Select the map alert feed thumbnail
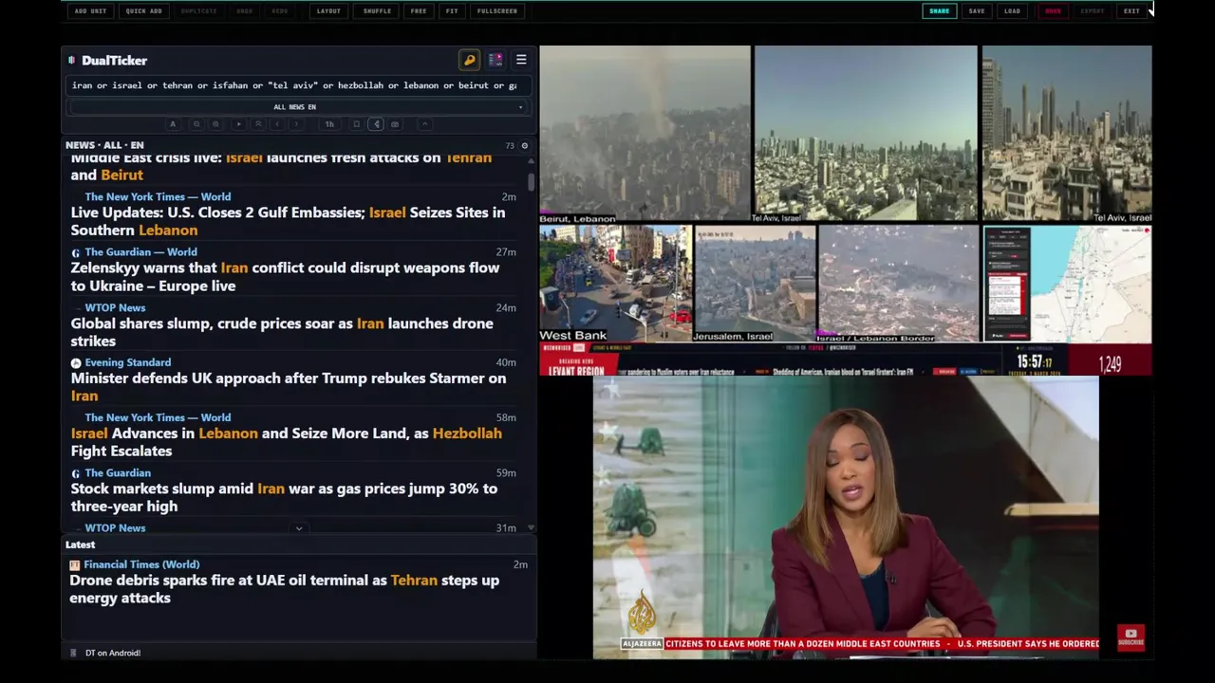 [1067, 284]
